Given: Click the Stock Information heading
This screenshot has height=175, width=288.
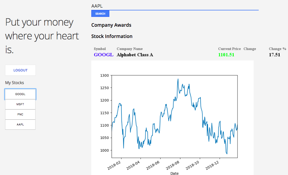Looking at the screenshot, I should [x=112, y=36].
